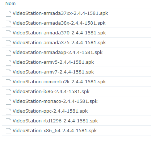Select the file icon beside VideoStation-armada38x
This screenshot has height=155, width=151.
point(8,23)
